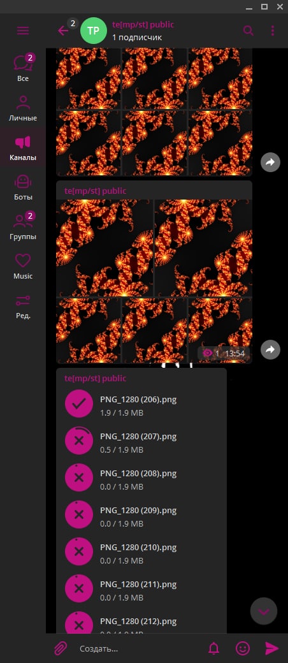
Task: Go back using the arrow icon
Action: click(63, 31)
